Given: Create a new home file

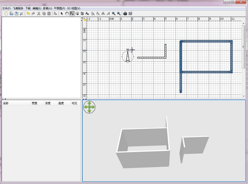Looking at the screenshot, I should point(6,14).
